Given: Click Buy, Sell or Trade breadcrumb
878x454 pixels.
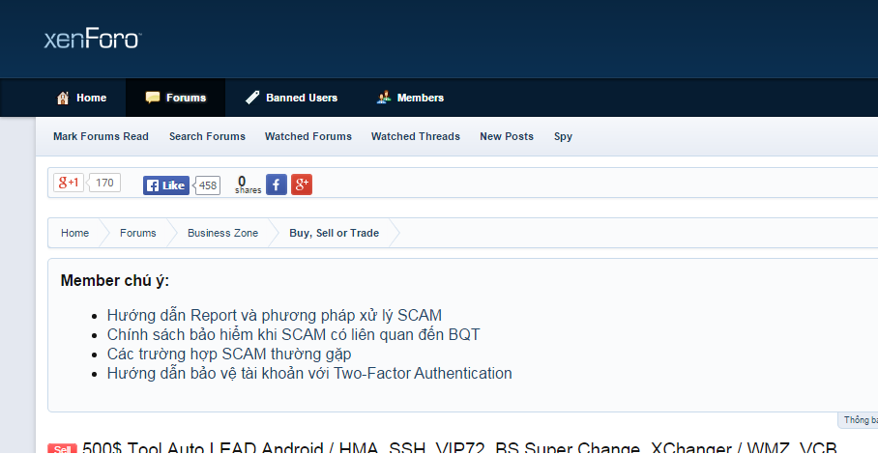Looking at the screenshot, I should tap(335, 233).
